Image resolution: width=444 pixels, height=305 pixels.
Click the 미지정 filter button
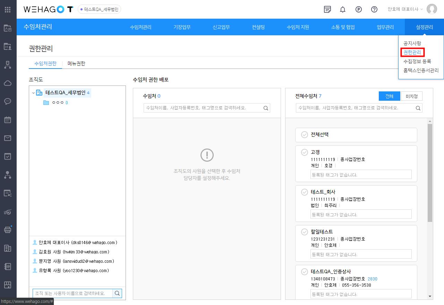point(411,96)
